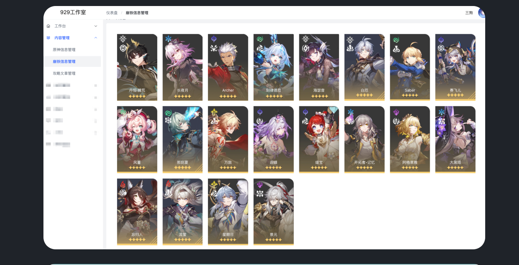Image resolution: width=519 pixels, height=265 pixels.
Task: Click the imaginary element icon on 万敌 card
Action: tap(213, 112)
